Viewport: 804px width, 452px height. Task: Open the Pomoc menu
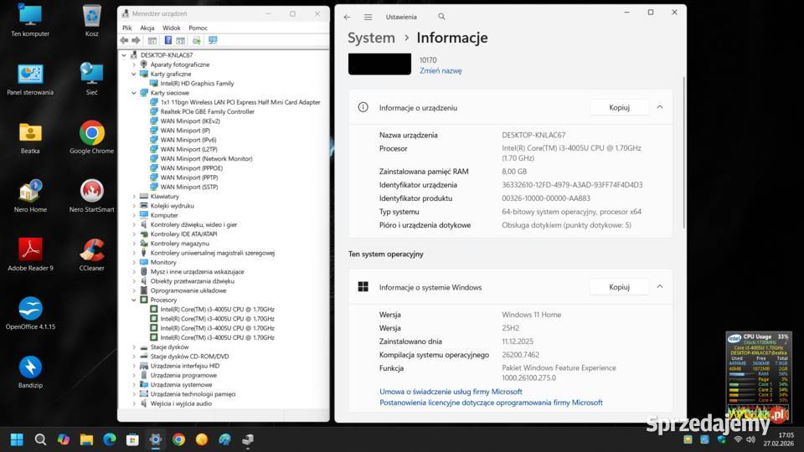coord(198,28)
